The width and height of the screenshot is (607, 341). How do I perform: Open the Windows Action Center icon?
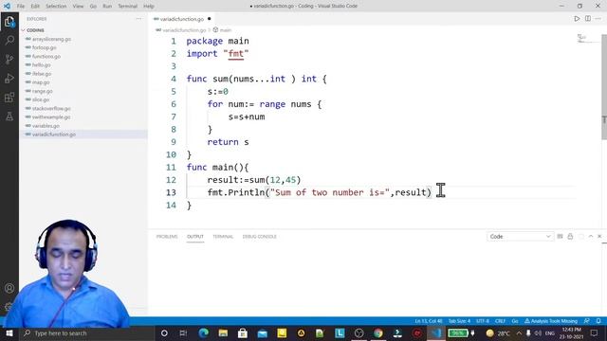(x=595, y=332)
